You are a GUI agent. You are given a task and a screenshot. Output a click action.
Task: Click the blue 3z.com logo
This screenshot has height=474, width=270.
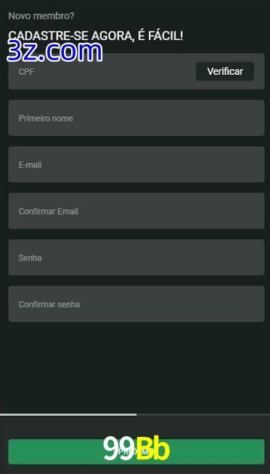click(54, 52)
